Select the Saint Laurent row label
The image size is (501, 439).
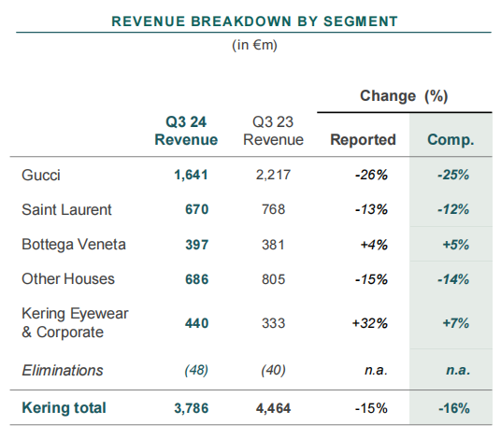click(66, 210)
